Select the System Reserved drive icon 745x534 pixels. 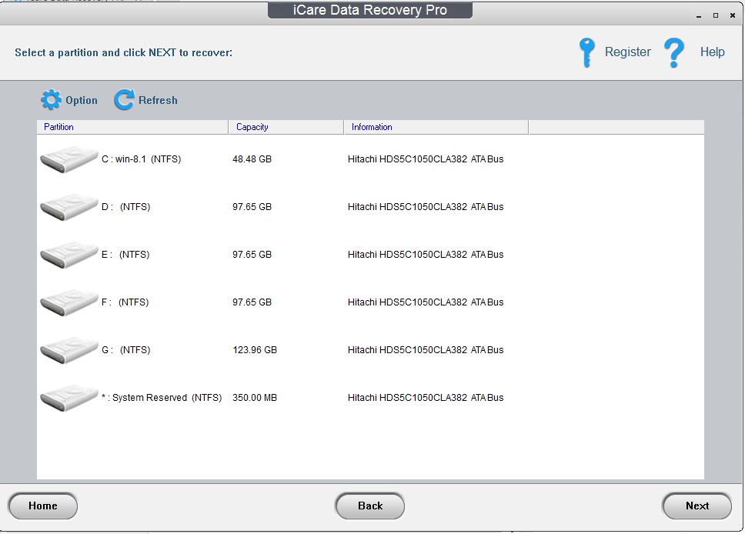tap(69, 397)
